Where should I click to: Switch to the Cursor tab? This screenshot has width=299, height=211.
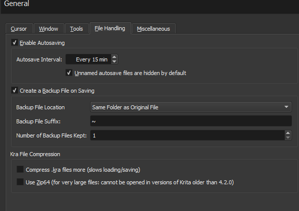point(19,29)
